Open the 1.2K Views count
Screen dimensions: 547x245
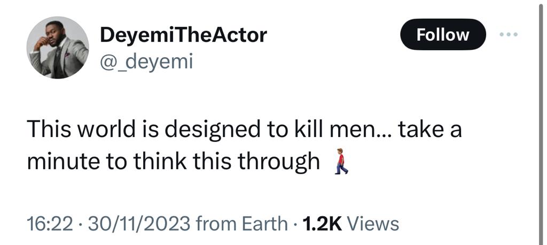350,224
